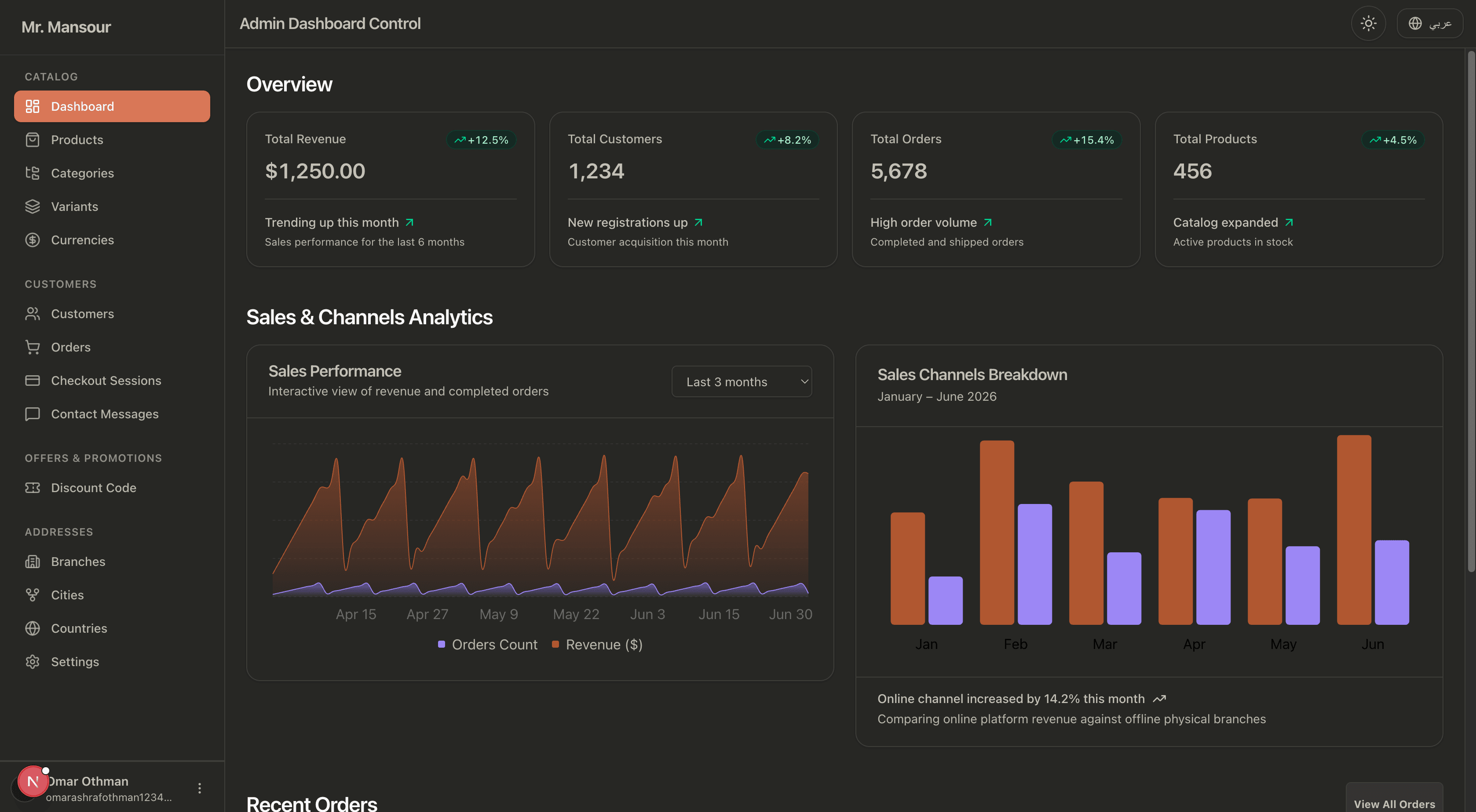Click the Mr. Mansour brand title
1476x812 pixels.
click(66, 27)
